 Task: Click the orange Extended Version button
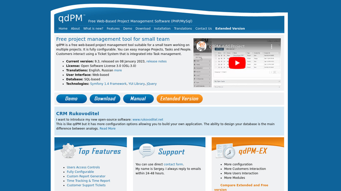point(179,99)
